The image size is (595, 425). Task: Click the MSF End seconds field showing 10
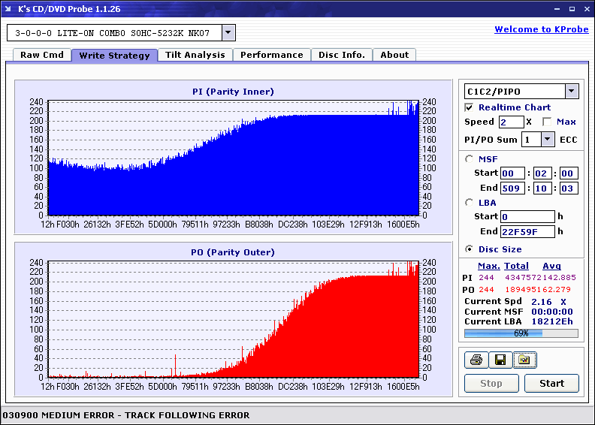coord(542,188)
